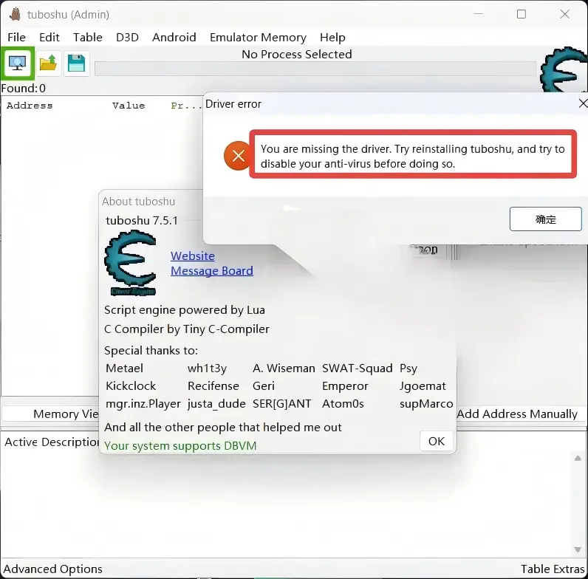Screen dimensions: 588x579
Task: Click the driver missing error message text
Action: pos(412,157)
